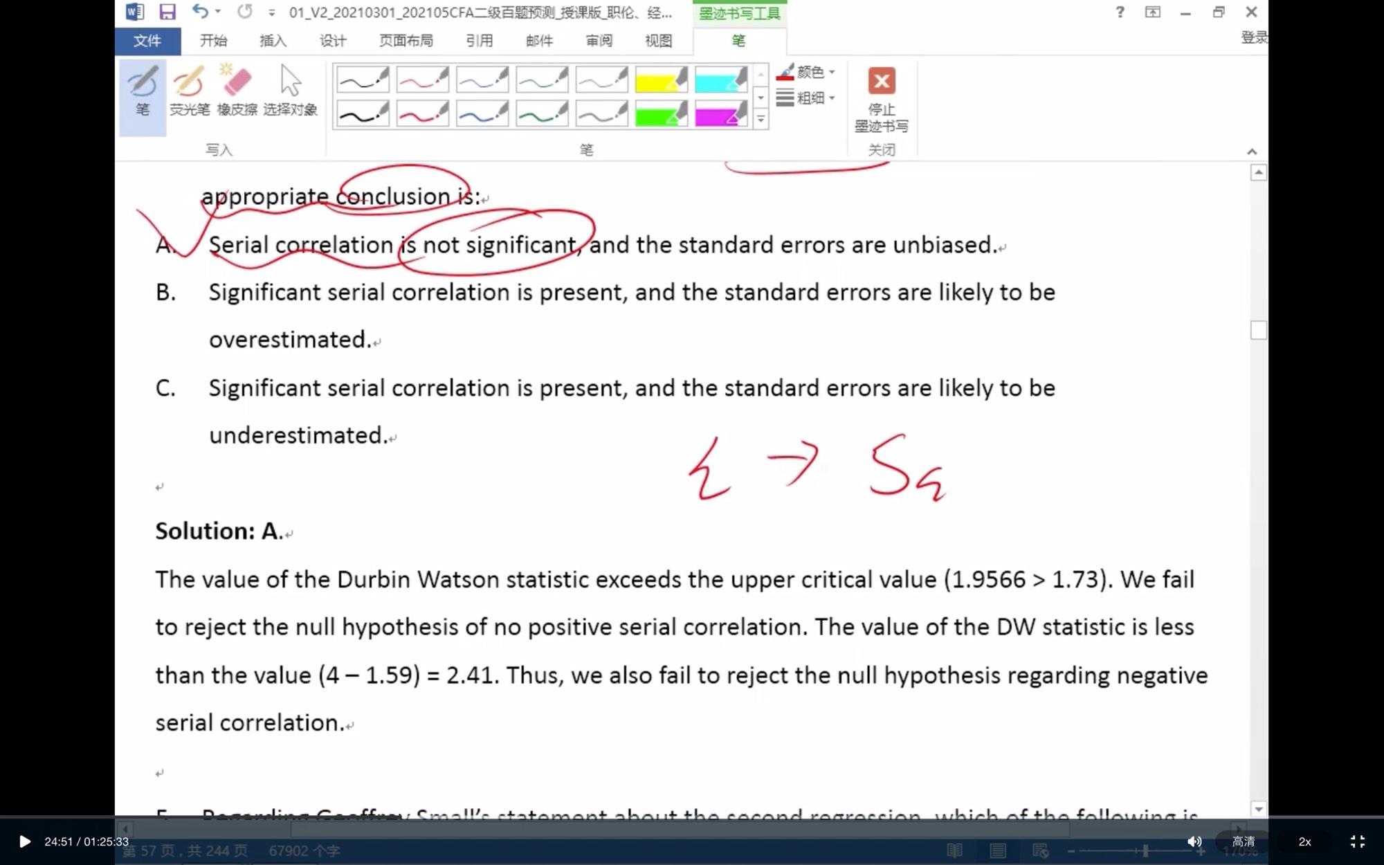Switch to the Insert (插入) tab

pos(273,41)
